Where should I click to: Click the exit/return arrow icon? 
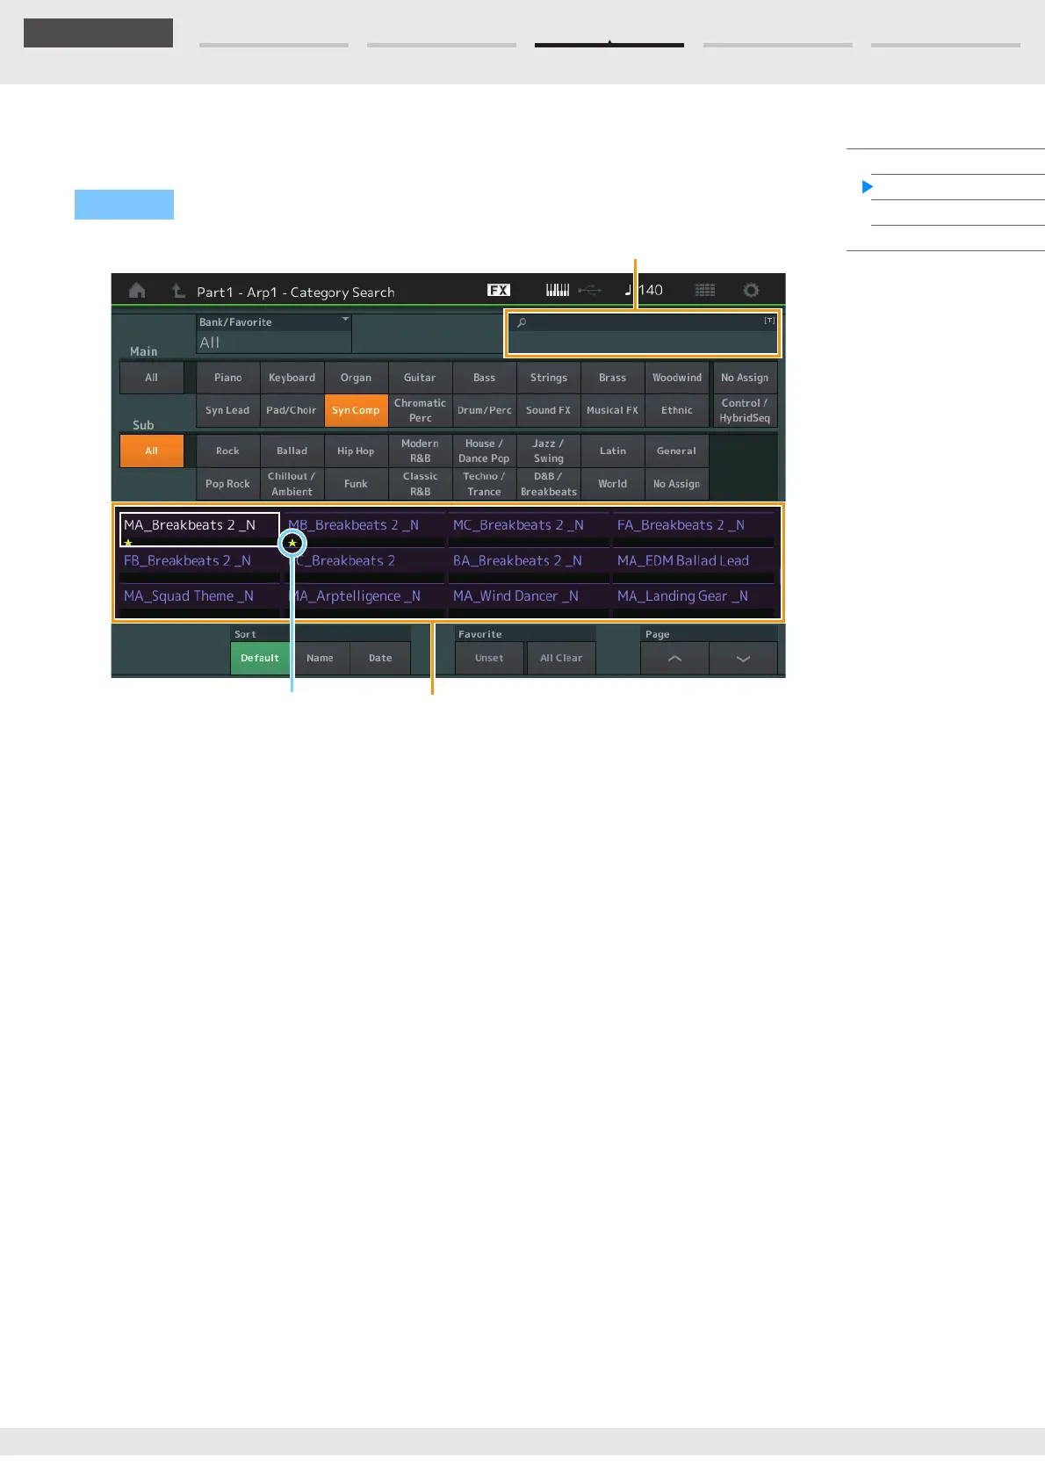[178, 291]
